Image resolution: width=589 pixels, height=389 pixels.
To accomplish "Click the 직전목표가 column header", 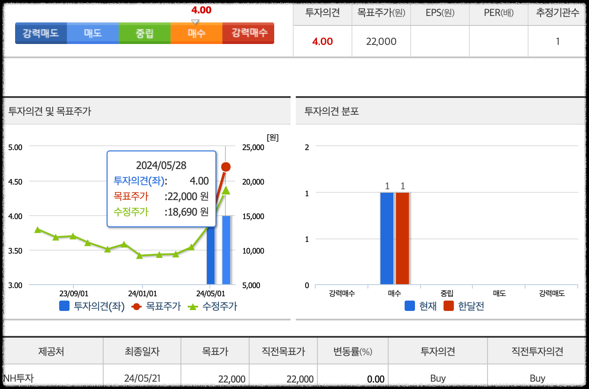I will point(283,351).
